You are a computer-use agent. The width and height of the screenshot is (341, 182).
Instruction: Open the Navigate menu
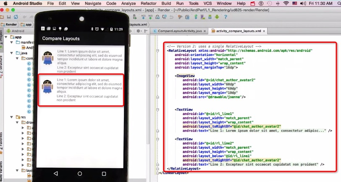(93, 3)
